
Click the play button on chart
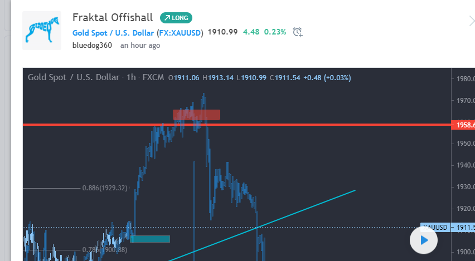424,240
